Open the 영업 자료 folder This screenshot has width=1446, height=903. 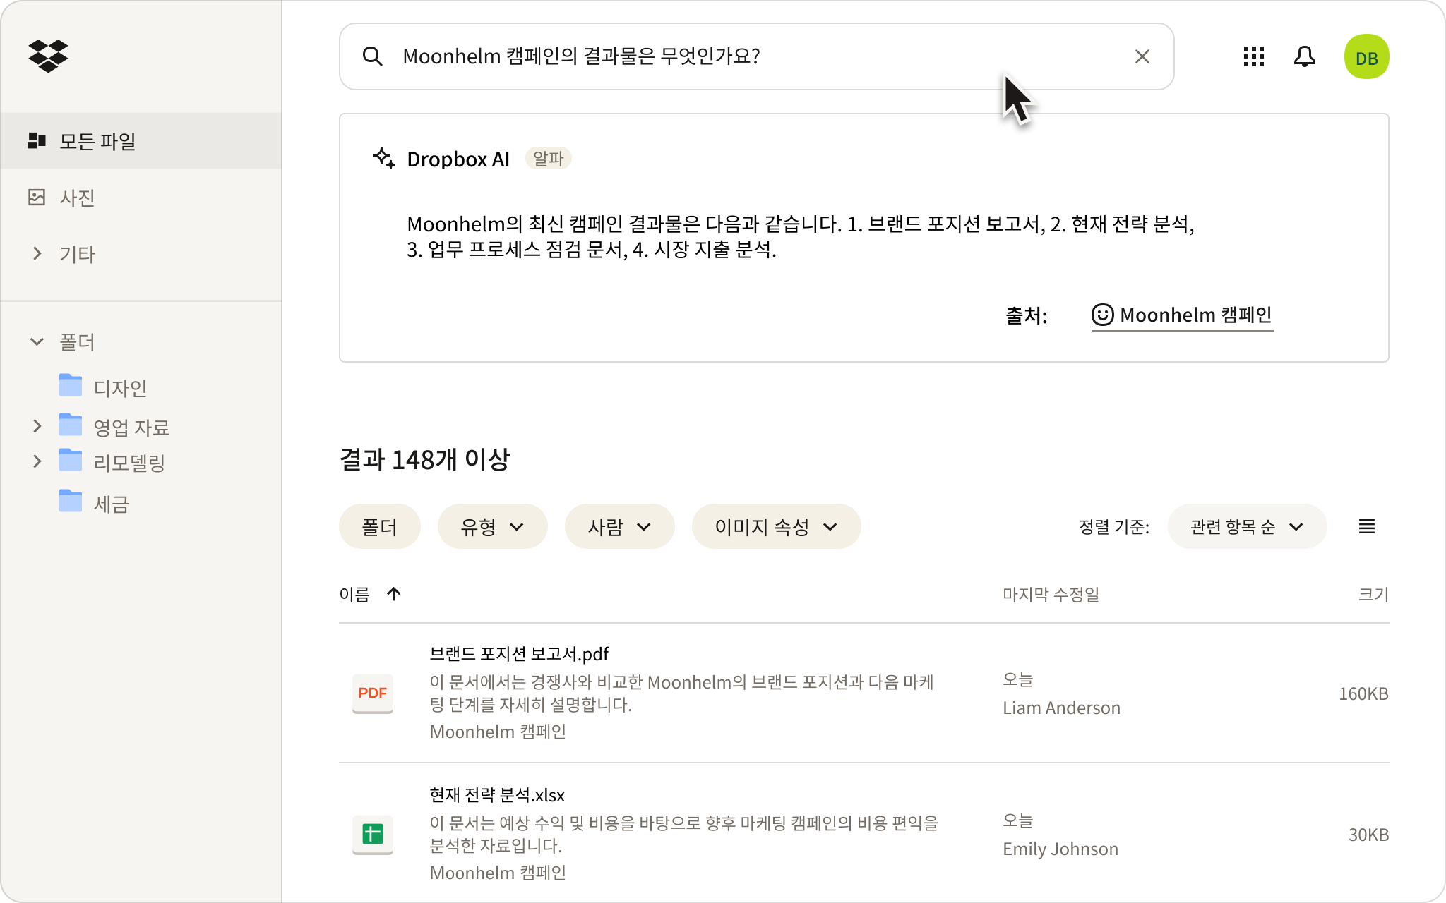point(131,428)
